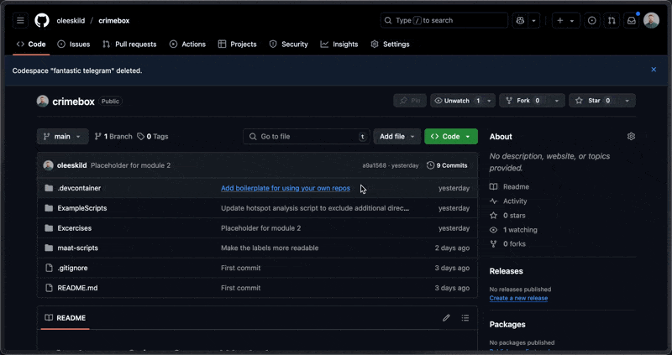Click the About settings gear icon
672x355 pixels.
click(x=631, y=136)
